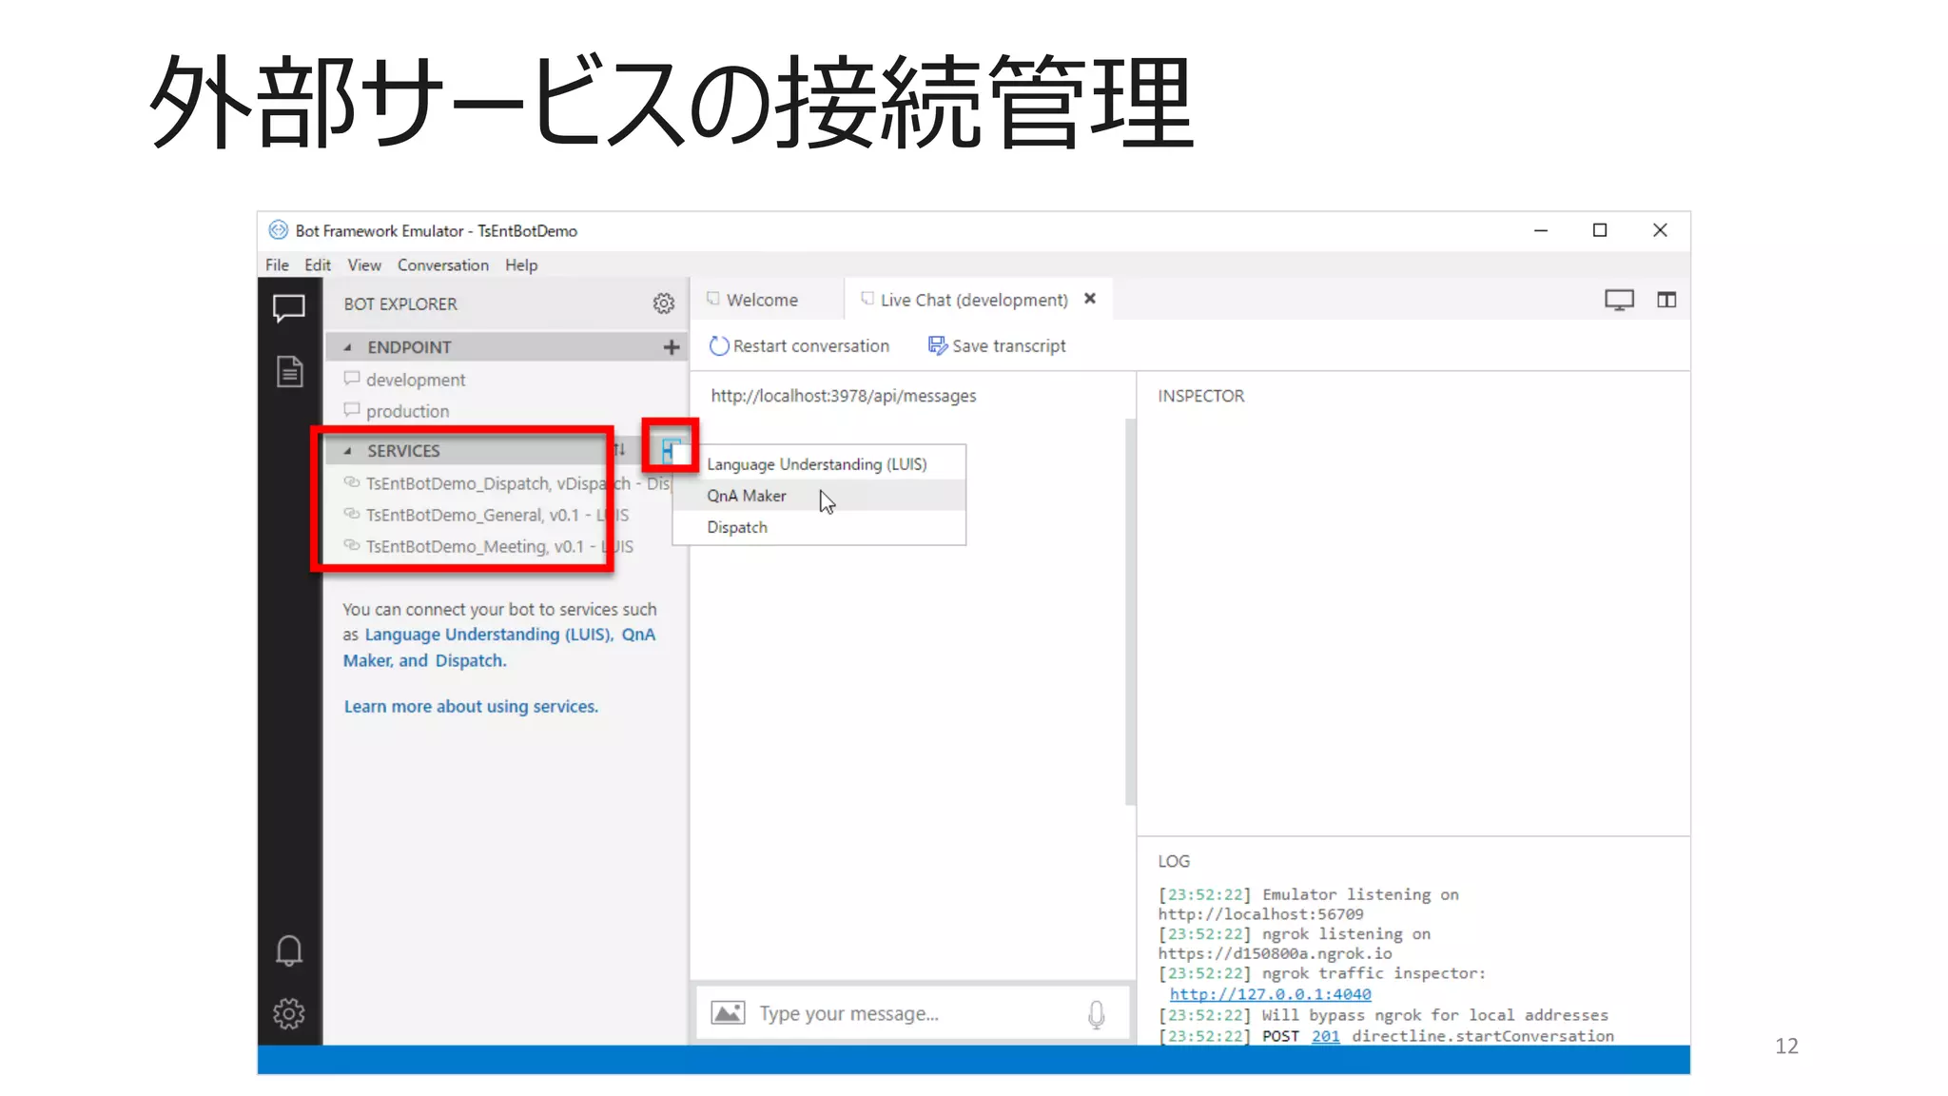Click the microphone icon in message box
1948x1096 pixels.
click(x=1096, y=1014)
